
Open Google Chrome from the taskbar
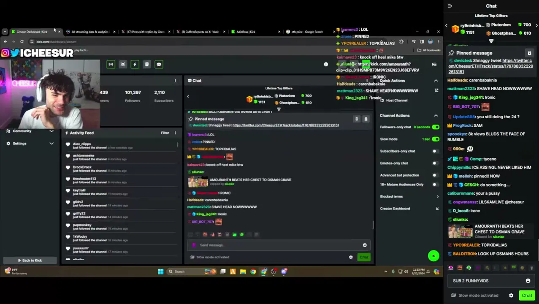tap(253, 271)
